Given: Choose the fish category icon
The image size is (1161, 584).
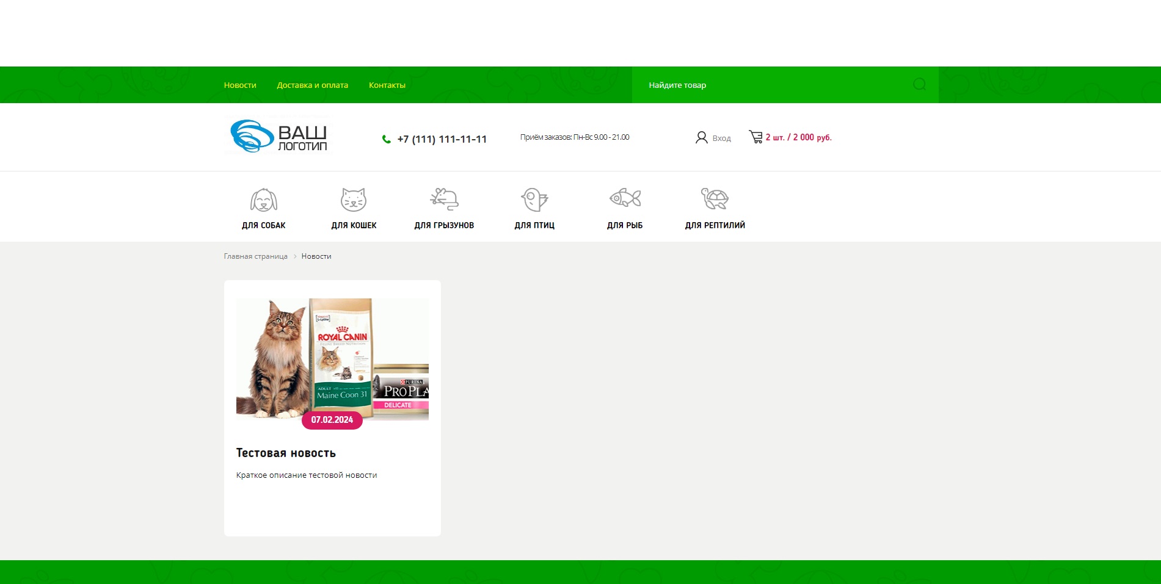Looking at the screenshot, I should coord(625,198).
